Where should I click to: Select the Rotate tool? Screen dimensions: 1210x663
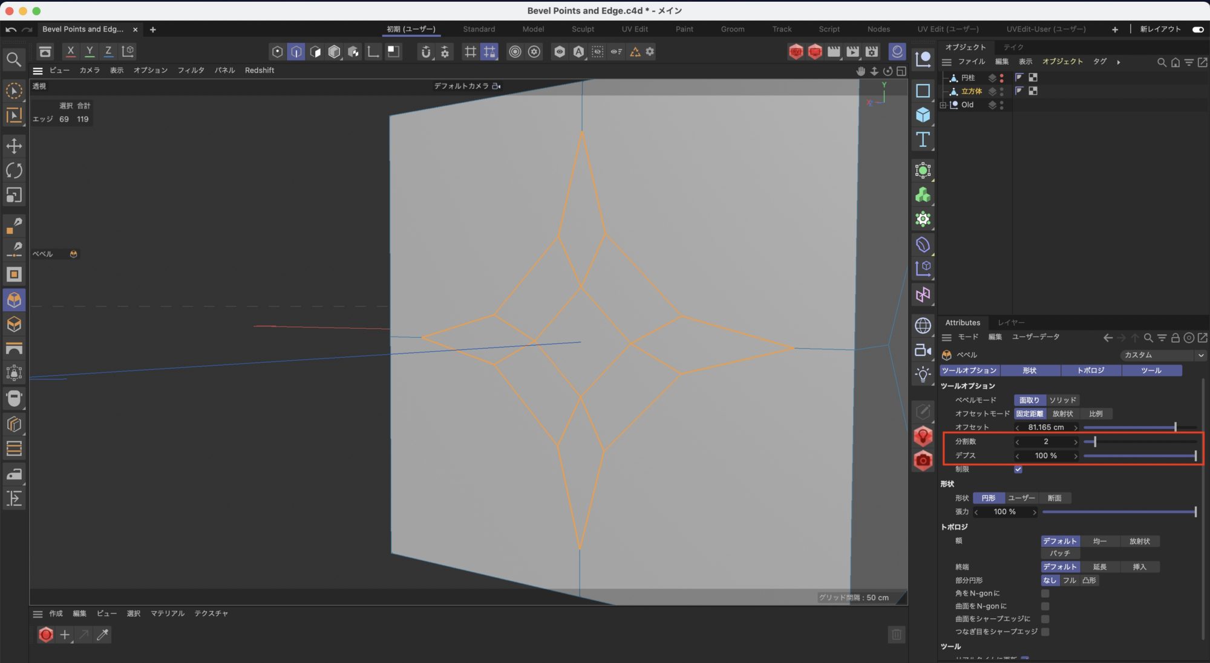click(x=14, y=170)
